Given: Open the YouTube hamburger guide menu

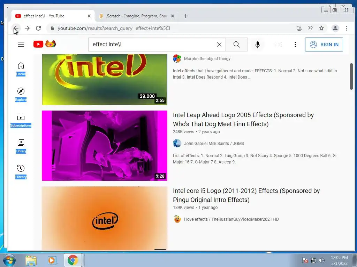Looking at the screenshot, I should (x=21, y=44).
